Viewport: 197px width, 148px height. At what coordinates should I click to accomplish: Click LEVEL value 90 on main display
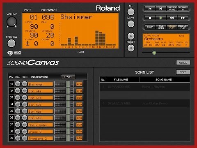pyautogui.click(x=34, y=27)
